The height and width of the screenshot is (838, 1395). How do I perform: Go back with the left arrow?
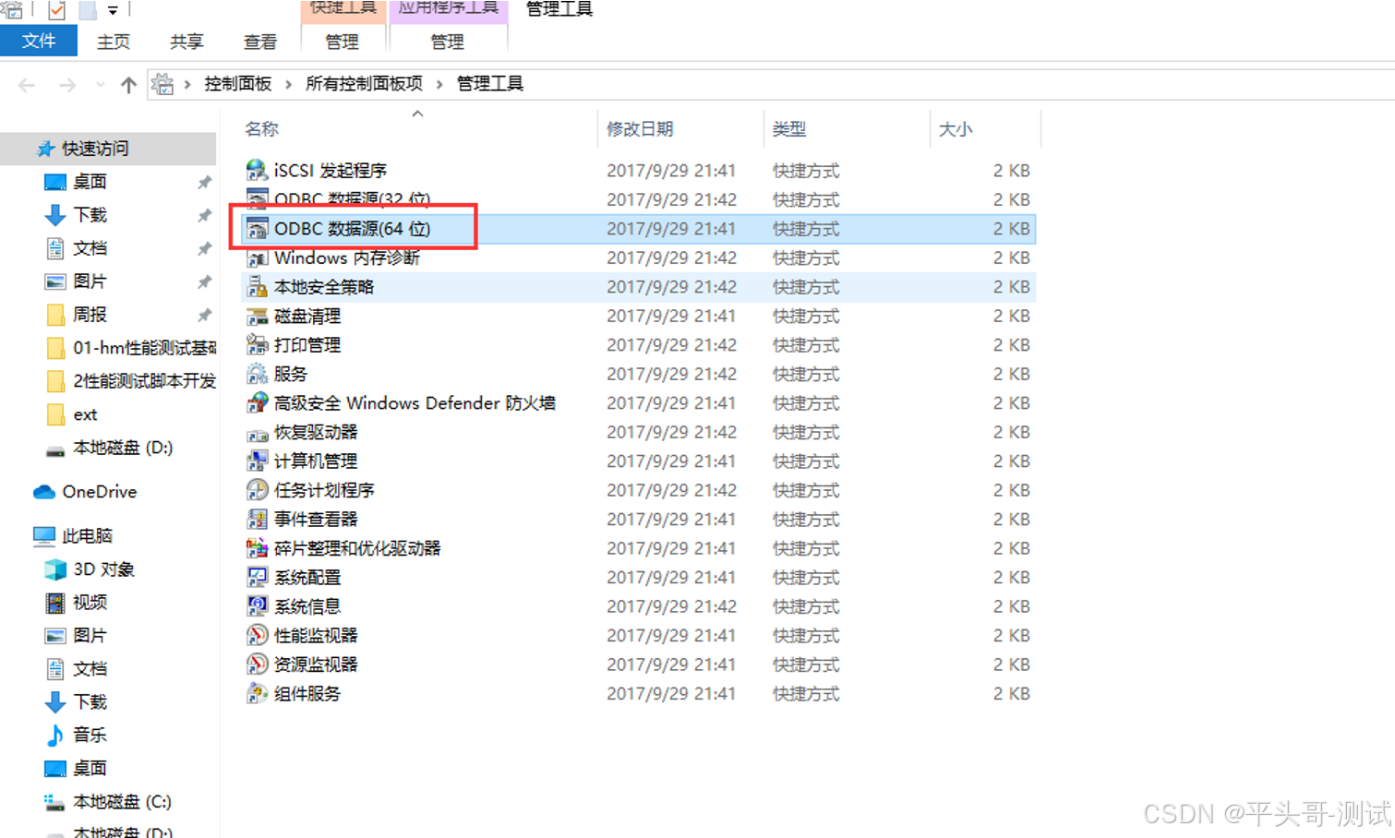click(27, 85)
